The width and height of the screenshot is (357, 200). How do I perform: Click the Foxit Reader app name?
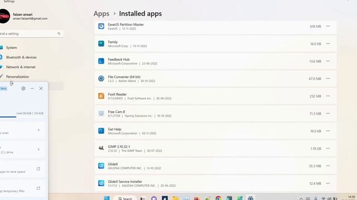point(117,94)
